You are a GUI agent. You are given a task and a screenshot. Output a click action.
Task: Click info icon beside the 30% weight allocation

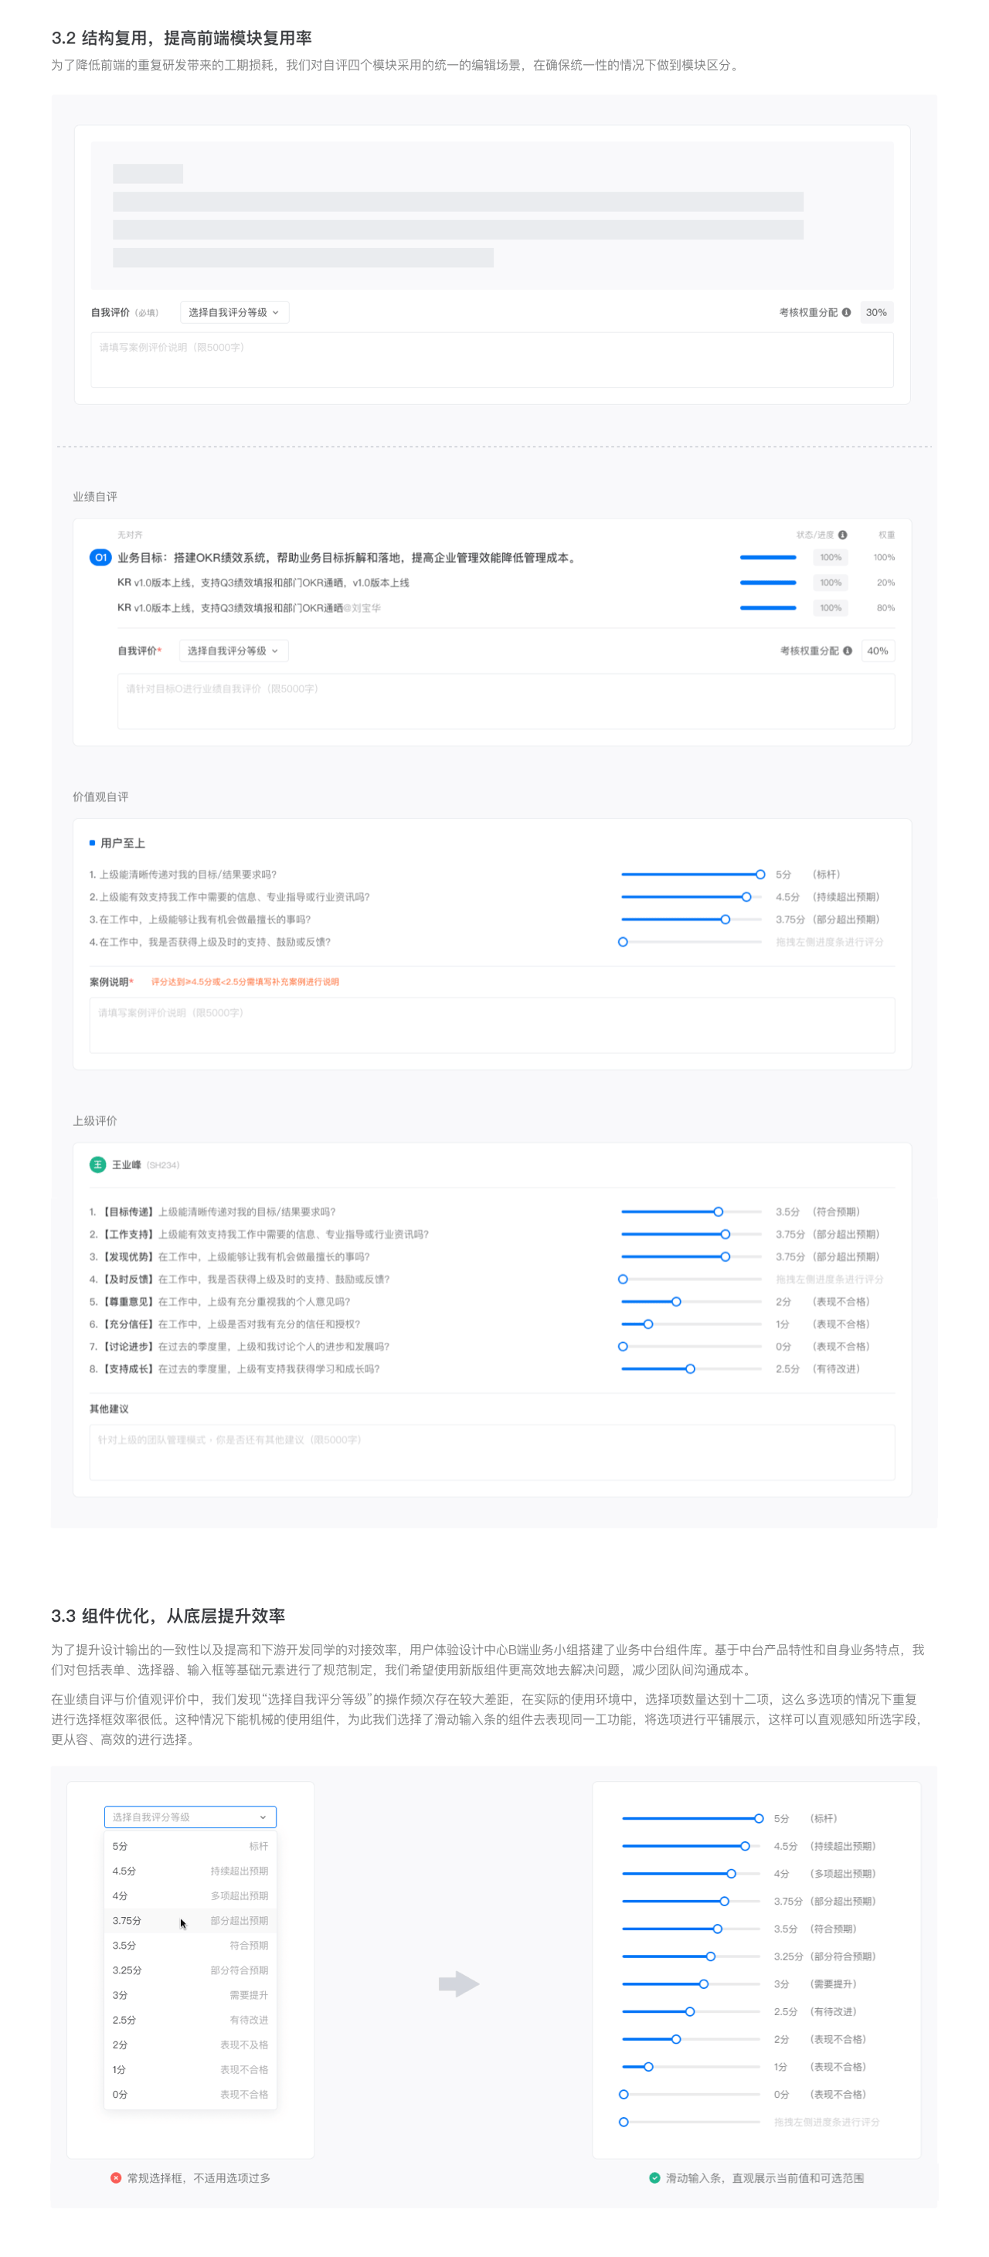pos(846,313)
